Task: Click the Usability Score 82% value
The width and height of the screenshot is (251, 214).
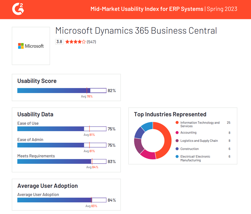Action: click(x=112, y=91)
